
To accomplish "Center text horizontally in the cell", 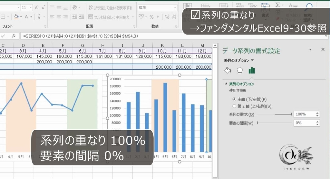I will coord(59,17).
